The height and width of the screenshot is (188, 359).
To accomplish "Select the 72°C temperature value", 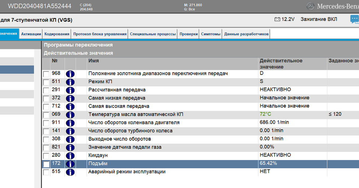I will (265, 114).
